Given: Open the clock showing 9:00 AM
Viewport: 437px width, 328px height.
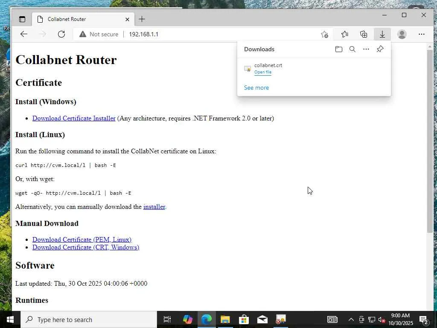Looking at the screenshot, I should point(400,319).
